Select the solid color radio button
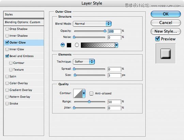This screenshot has width=184, height=140. click(x=63, y=45)
